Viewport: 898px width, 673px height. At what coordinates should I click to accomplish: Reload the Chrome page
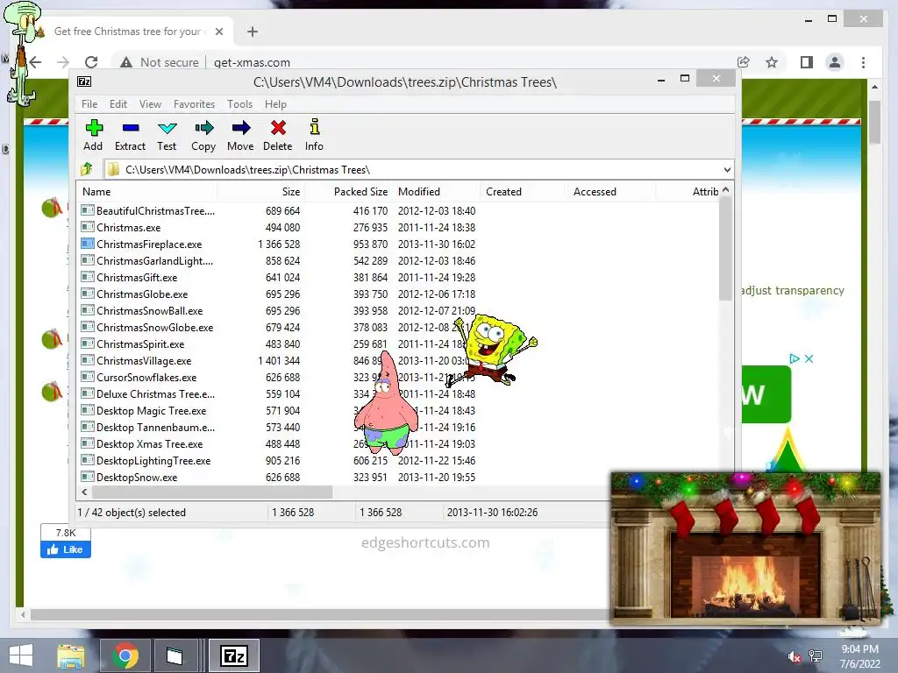[91, 62]
